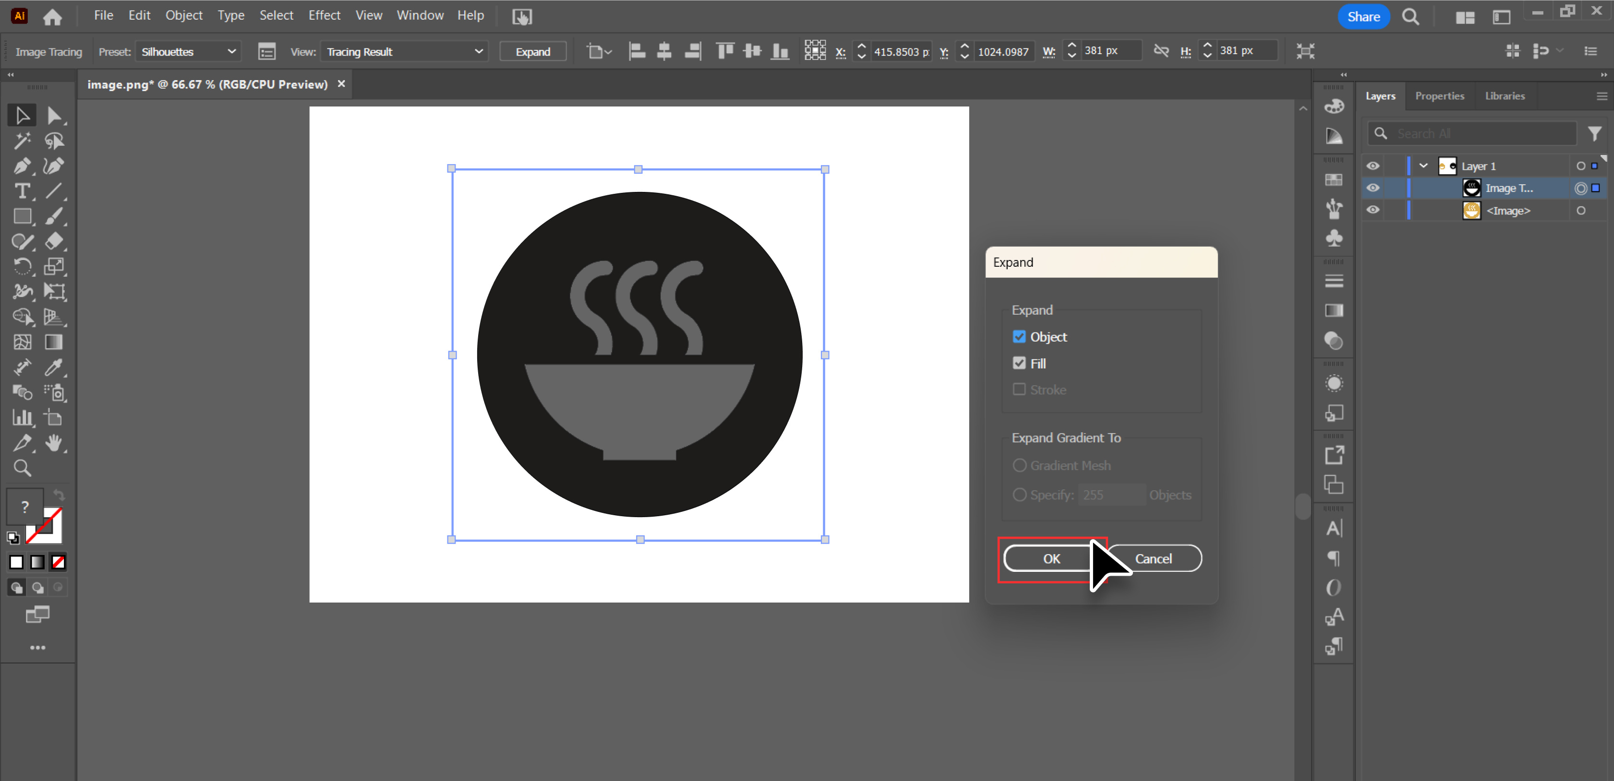1614x781 pixels.
Task: Select the Hand tool
Action: [x=55, y=443]
